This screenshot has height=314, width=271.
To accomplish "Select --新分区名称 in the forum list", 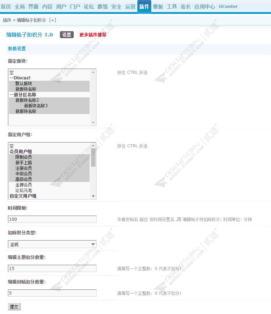I will pos(49,95).
